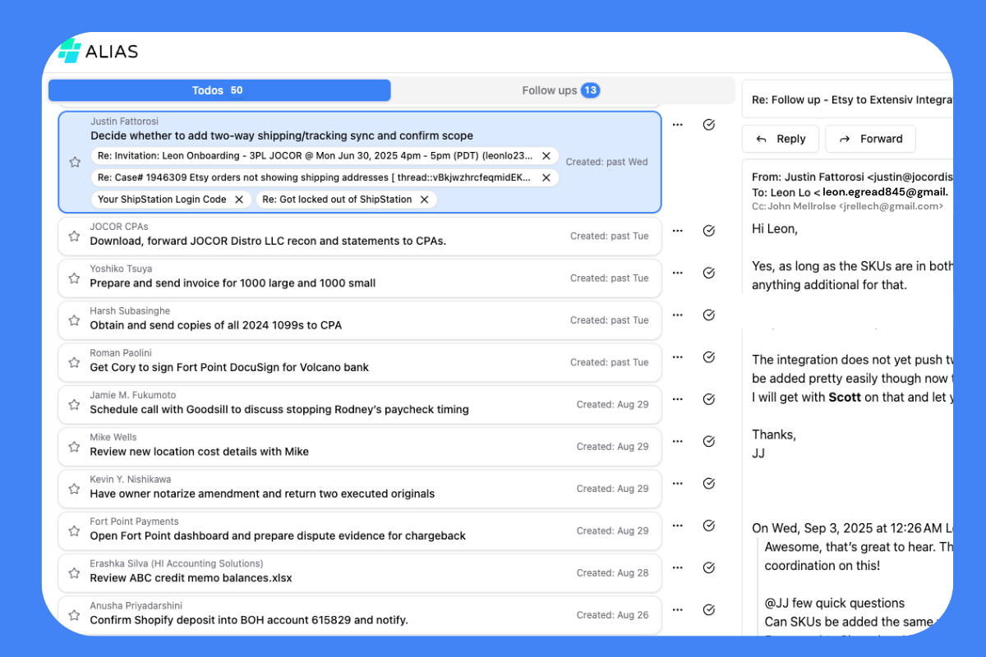Open more options for JOCOR CPAs todo

(x=677, y=231)
